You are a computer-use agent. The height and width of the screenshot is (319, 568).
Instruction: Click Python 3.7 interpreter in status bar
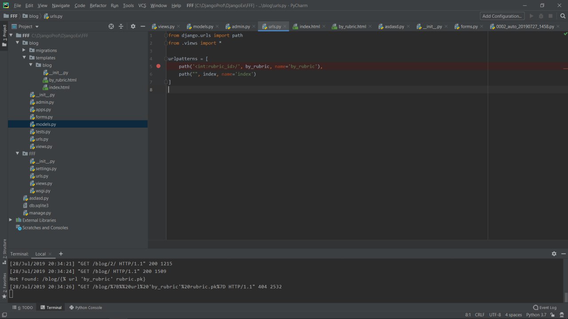[x=536, y=315]
